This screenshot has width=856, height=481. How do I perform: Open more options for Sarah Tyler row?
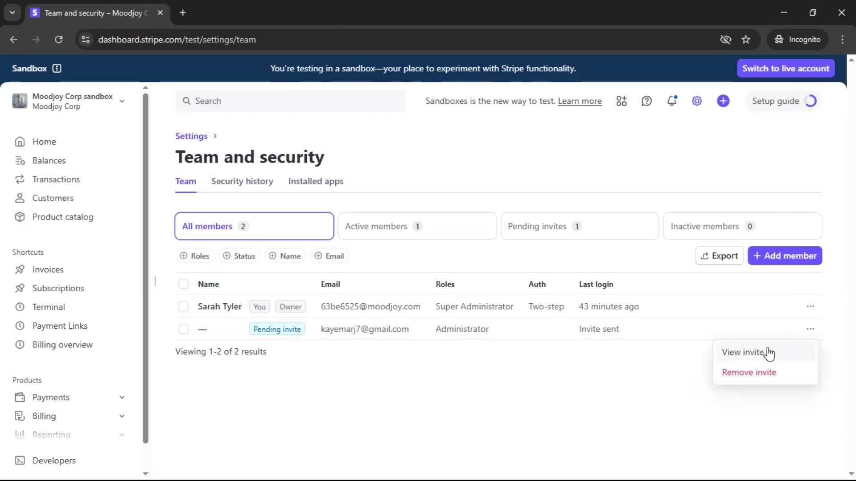coord(810,306)
